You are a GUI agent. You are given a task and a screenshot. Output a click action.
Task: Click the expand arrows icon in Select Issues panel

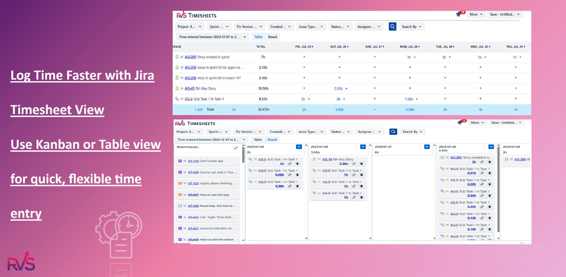point(236,147)
